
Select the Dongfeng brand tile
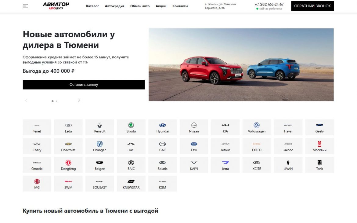68,165
